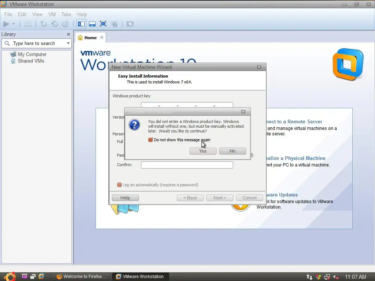
Task: Click the show desktop windows icon in taskbar
Action: pyautogui.click(x=33, y=277)
